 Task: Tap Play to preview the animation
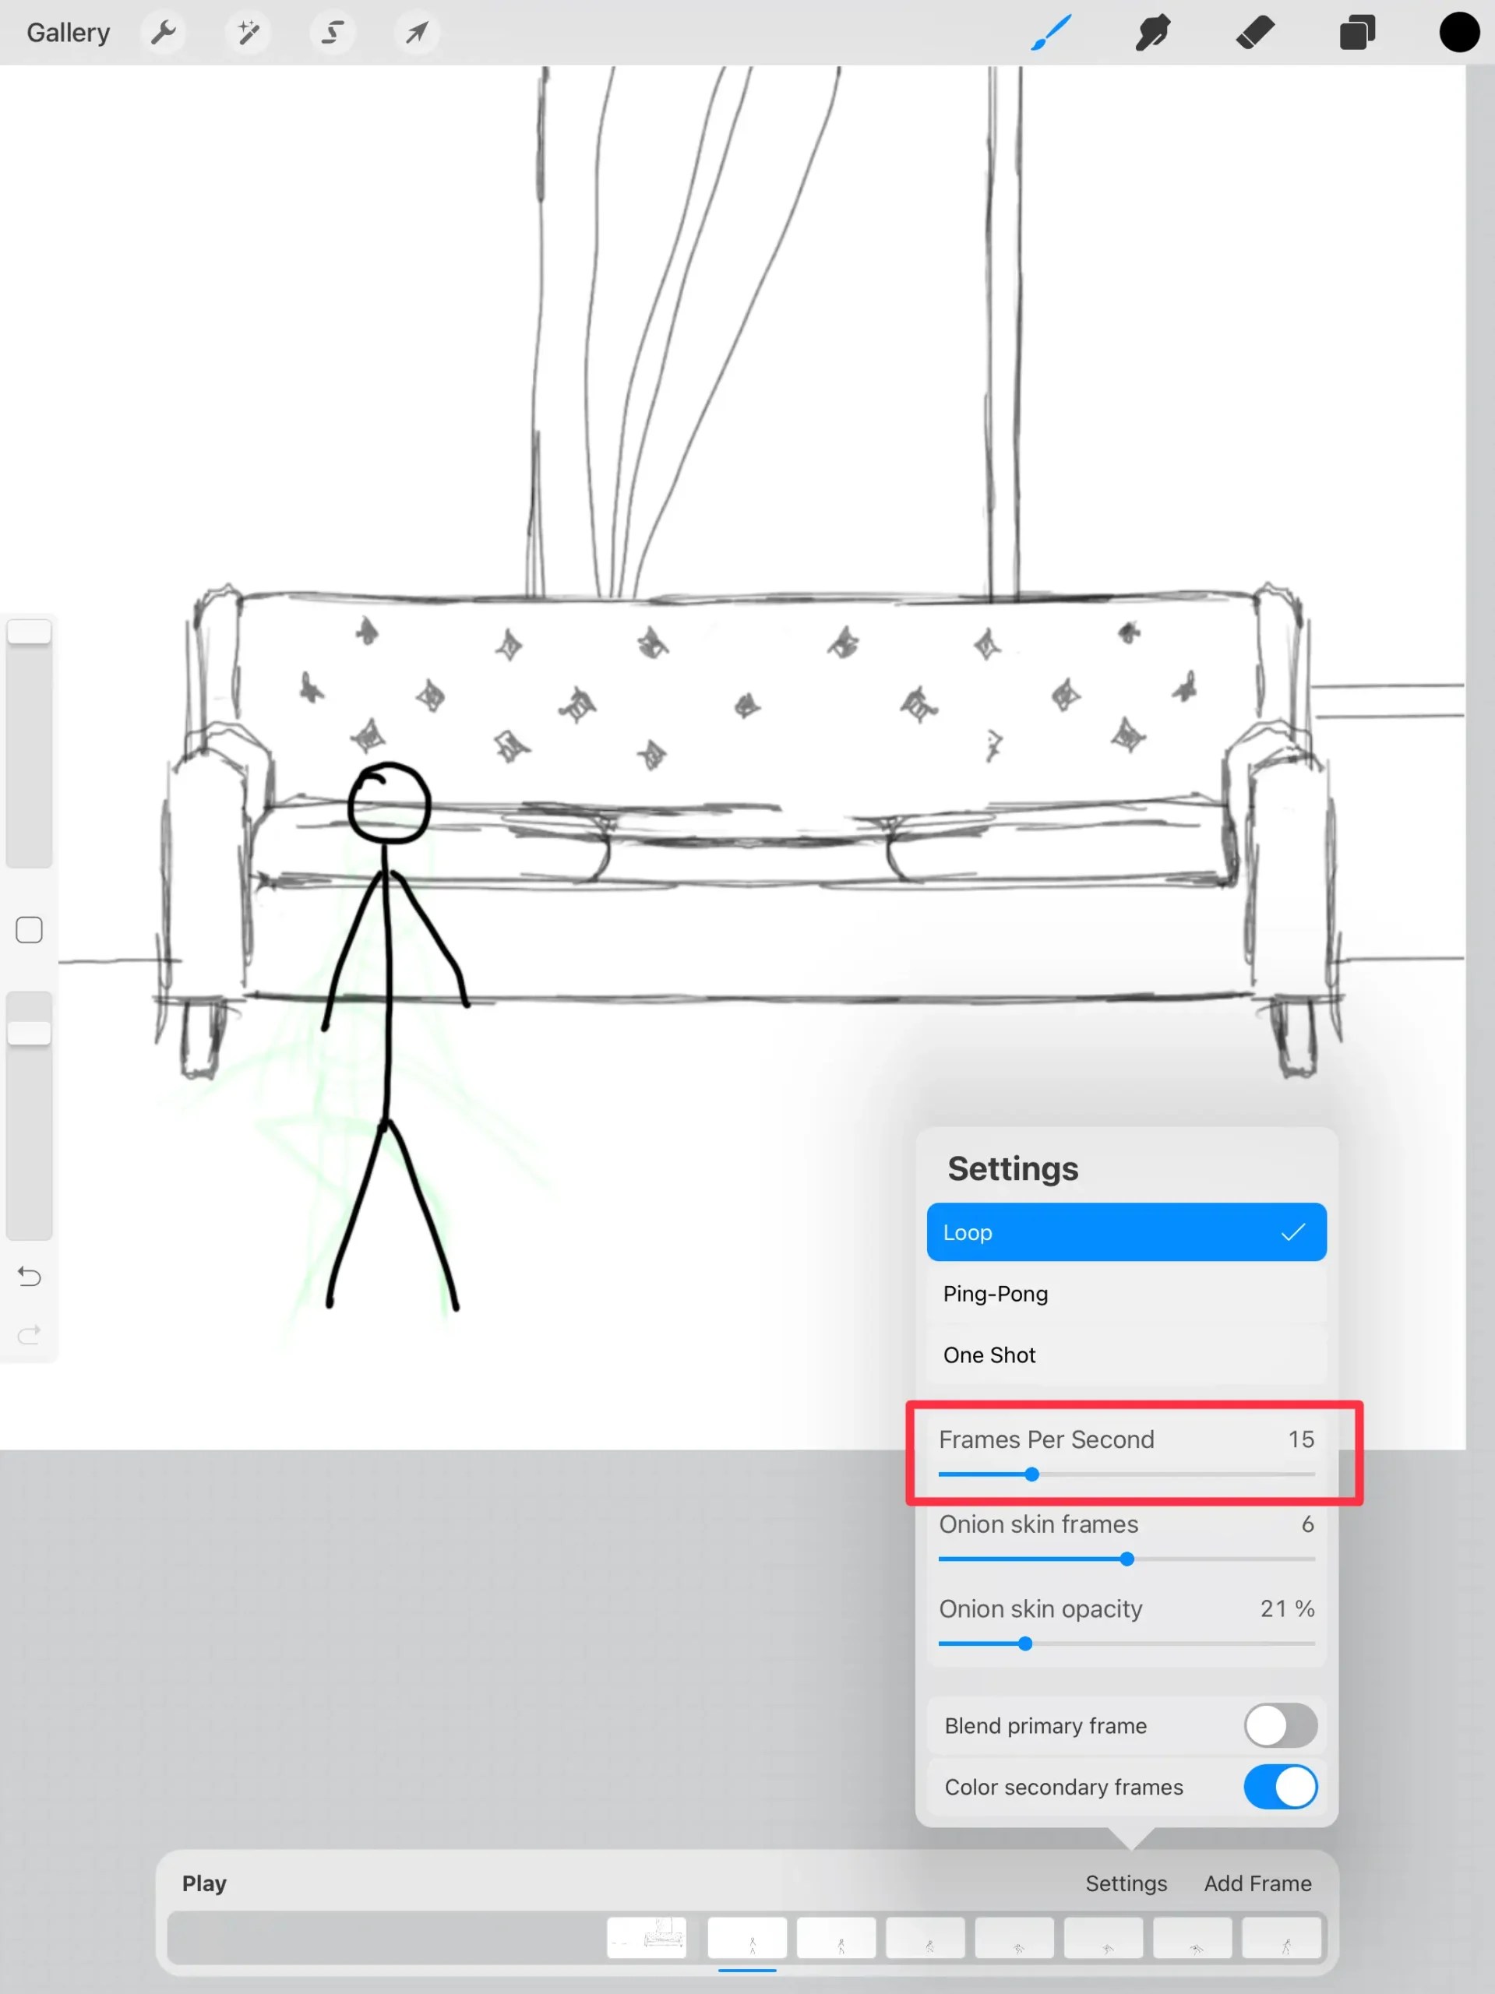(204, 1883)
